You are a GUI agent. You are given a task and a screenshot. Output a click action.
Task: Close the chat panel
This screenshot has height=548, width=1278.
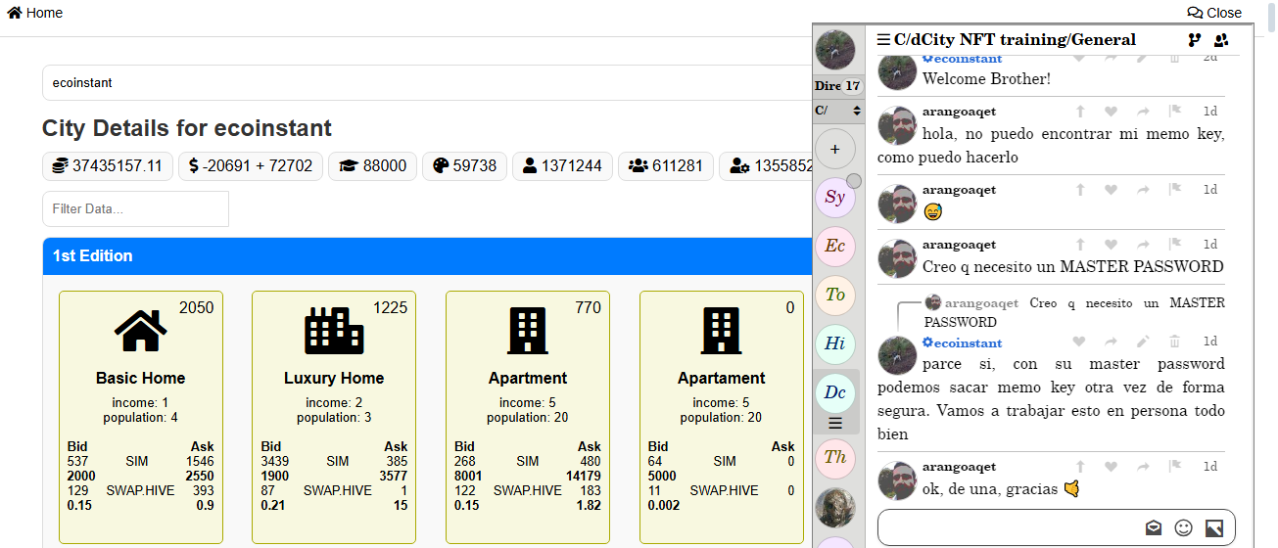click(x=1214, y=13)
